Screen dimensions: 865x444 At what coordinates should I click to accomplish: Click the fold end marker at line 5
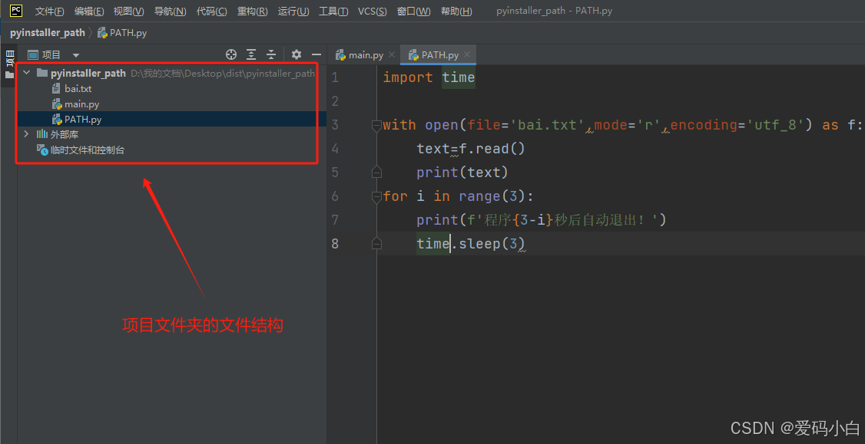coord(376,173)
